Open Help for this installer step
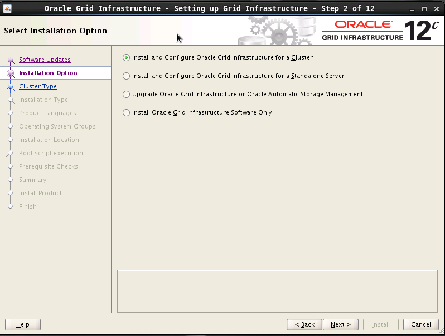 pyautogui.click(x=22, y=324)
